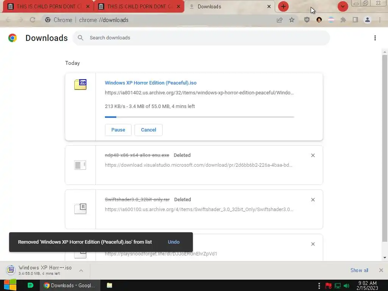This screenshot has height=291, width=388.
Task: Click the ia801402.us.archive.org source URL
Action: coord(199,92)
